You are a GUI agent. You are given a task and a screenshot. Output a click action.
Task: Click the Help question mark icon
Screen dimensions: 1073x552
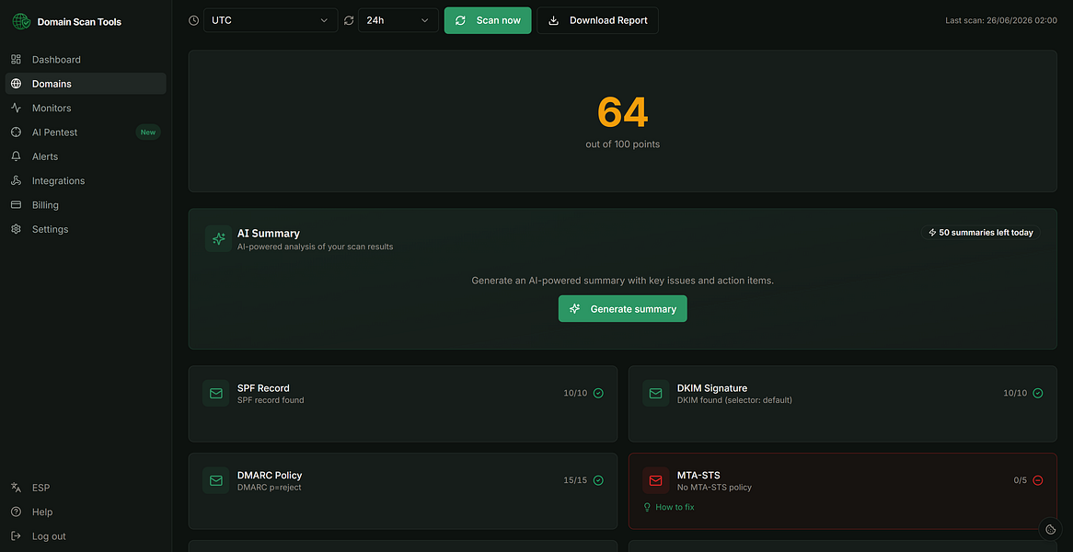click(x=17, y=512)
